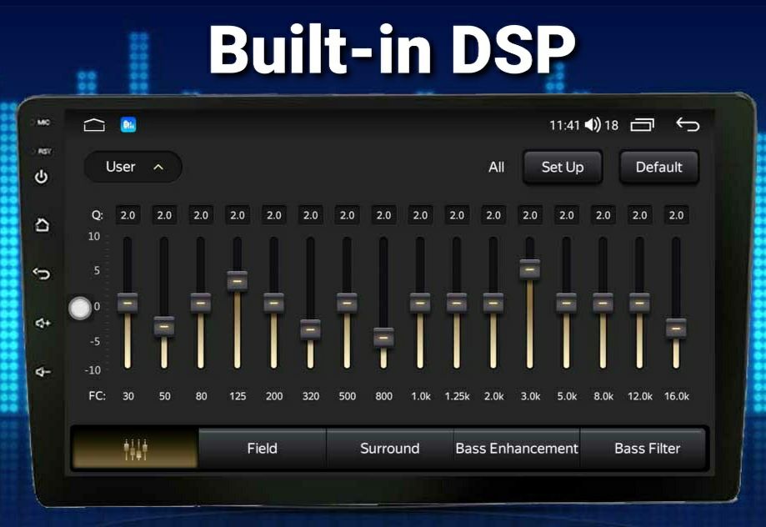The height and width of the screenshot is (527, 766).
Task: Click the 30 Hz band slider handle
Action: [128, 303]
